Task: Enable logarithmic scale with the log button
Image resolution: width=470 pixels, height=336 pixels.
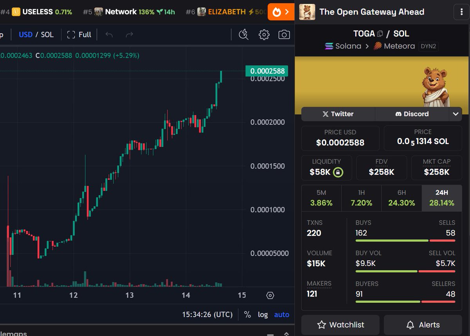Action: tap(263, 314)
